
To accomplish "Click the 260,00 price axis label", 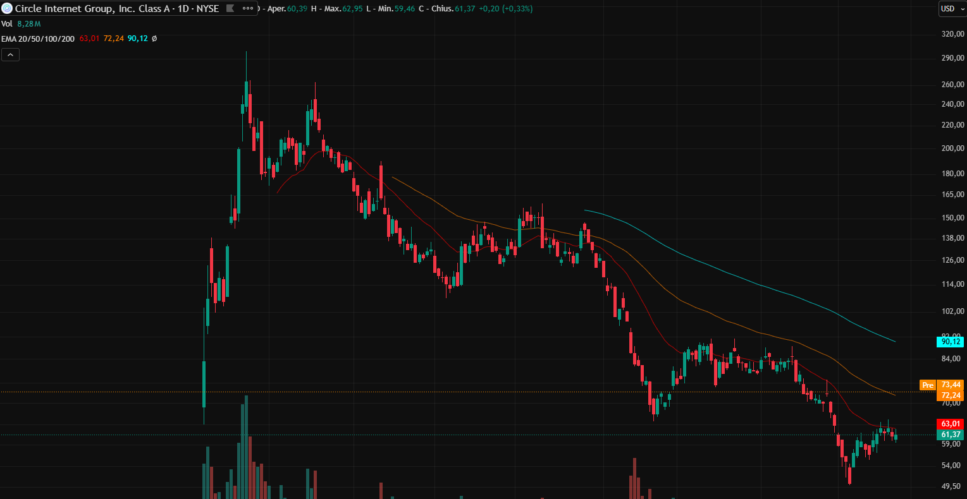I will pyautogui.click(x=952, y=85).
